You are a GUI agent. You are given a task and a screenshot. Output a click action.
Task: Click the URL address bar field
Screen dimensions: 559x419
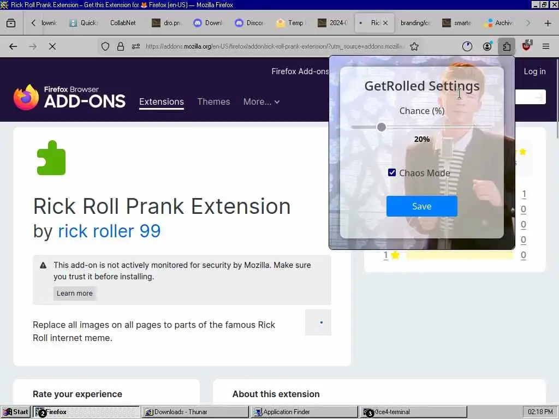(x=274, y=47)
